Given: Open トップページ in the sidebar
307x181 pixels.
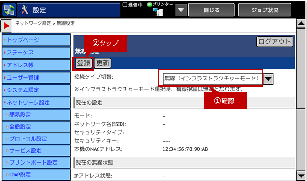Looking at the screenshot, I should point(36,40).
